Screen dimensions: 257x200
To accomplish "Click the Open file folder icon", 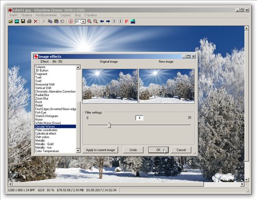I will 11,22.
